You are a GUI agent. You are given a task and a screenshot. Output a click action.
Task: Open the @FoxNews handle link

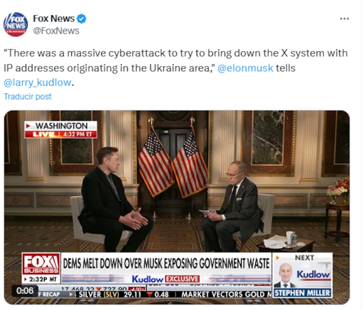[56, 31]
